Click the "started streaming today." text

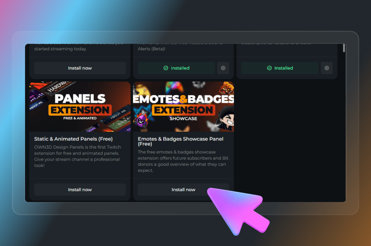(61, 49)
